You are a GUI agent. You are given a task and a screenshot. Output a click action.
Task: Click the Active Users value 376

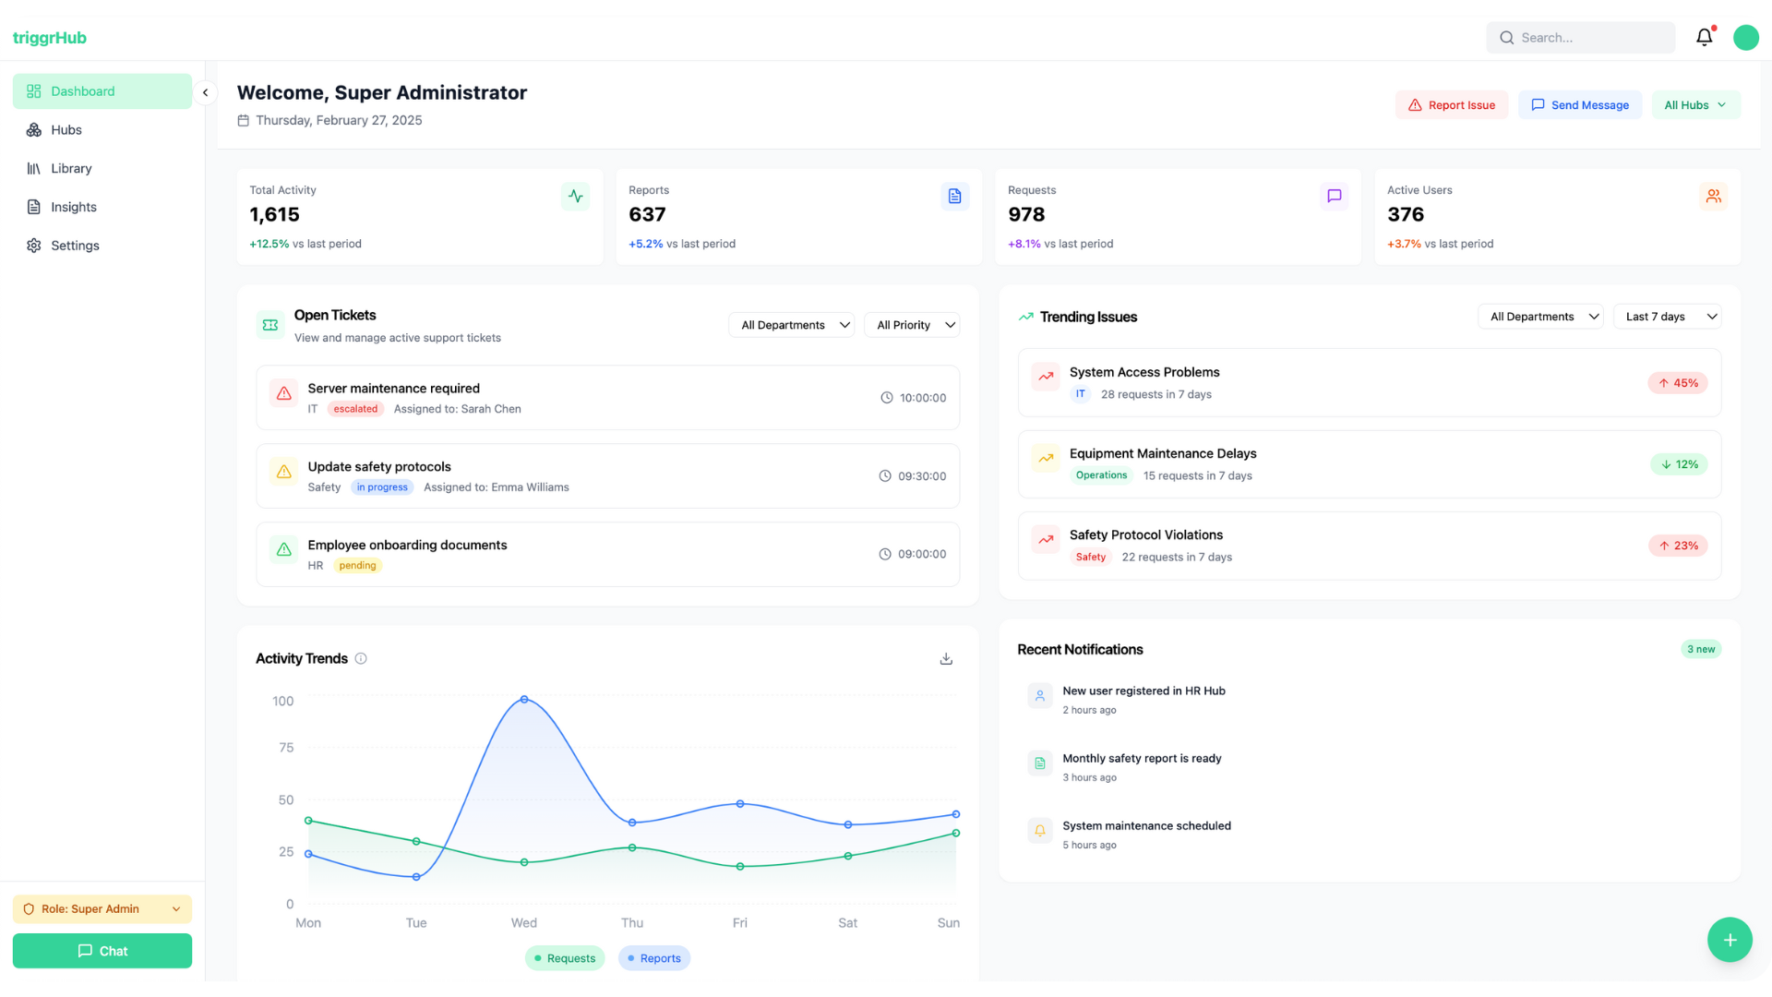click(x=1406, y=214)
